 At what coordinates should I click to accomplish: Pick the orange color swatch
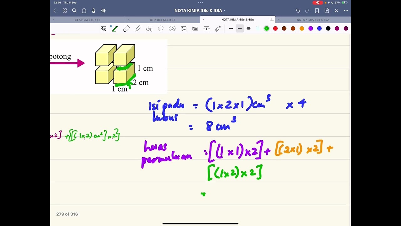click(302, 29)
